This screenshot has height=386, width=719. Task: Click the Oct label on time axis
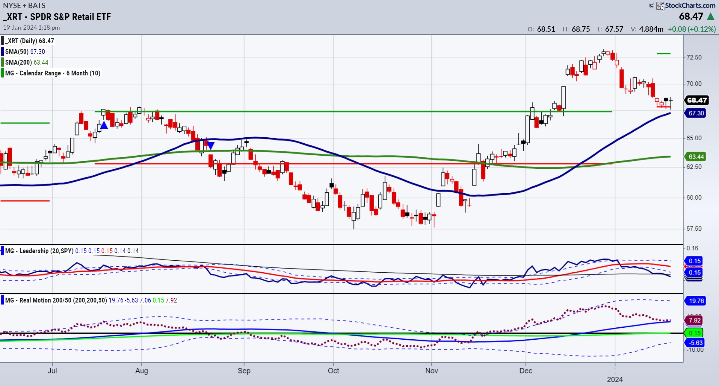tap(333, 371)
